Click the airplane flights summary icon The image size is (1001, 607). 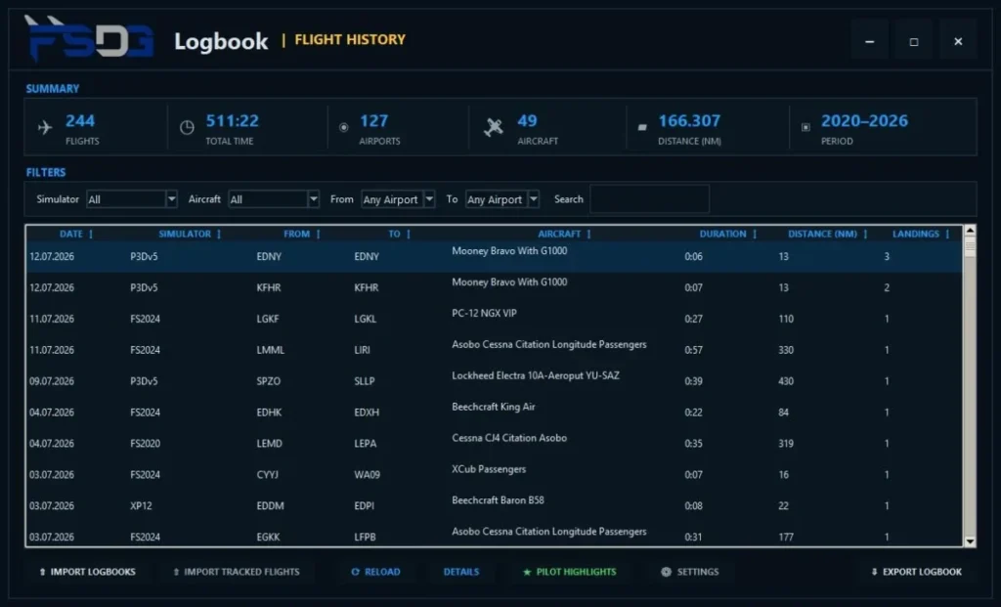coord(45,128)
